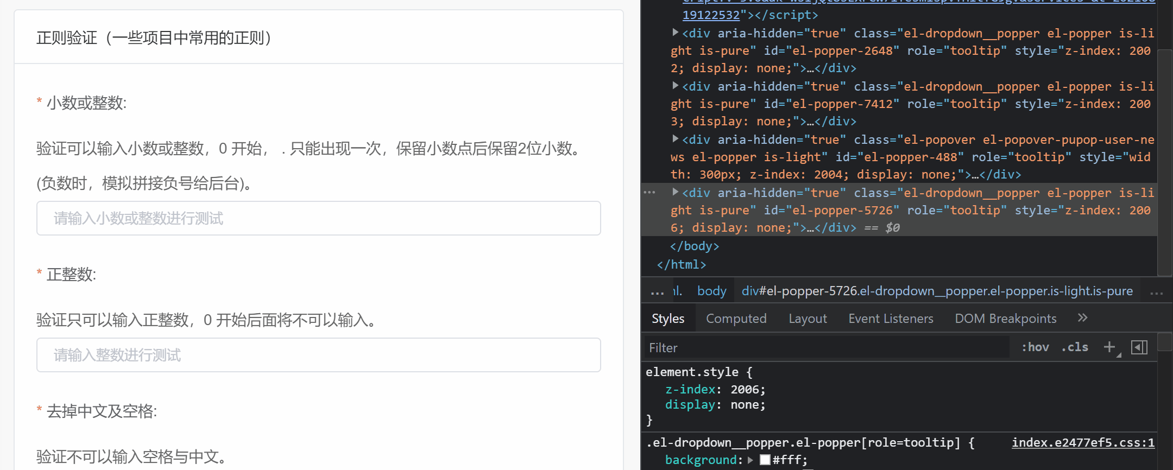Focus the positive integer test input
1173x470 pixels.
pyautogui.click(x=319, y=355)
